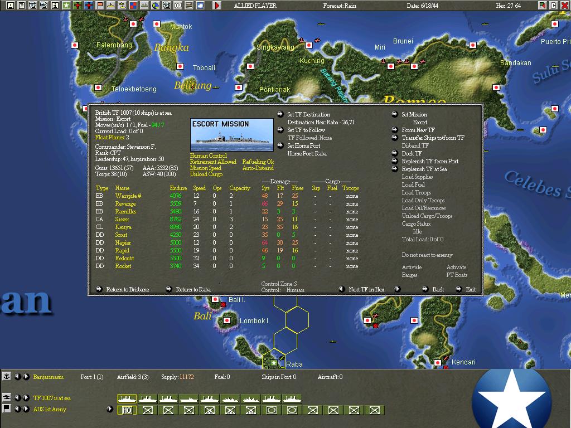Open ship Ramilles in the list
571x428 pixels.
[x=125, y=211]
